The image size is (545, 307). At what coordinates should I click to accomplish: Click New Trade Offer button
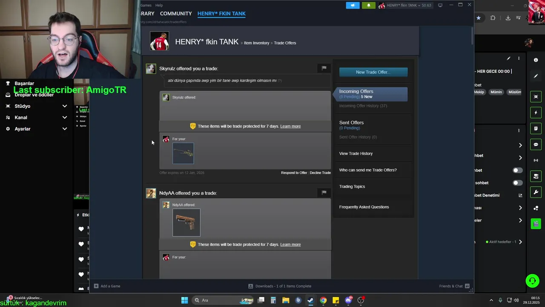click(373, 72)
